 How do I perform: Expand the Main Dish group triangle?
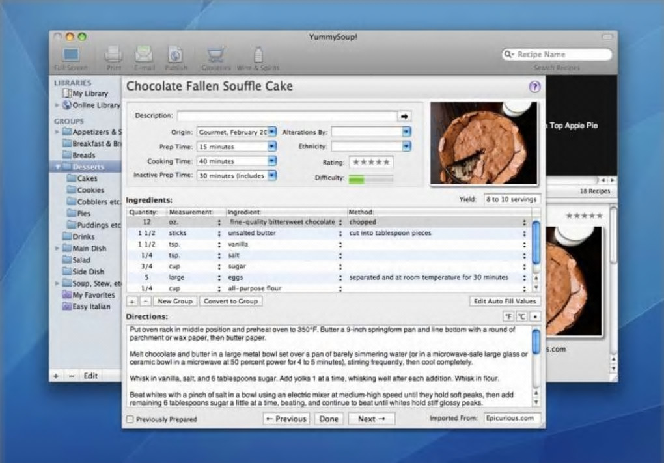pyautogui.click(x=57, y=248)
